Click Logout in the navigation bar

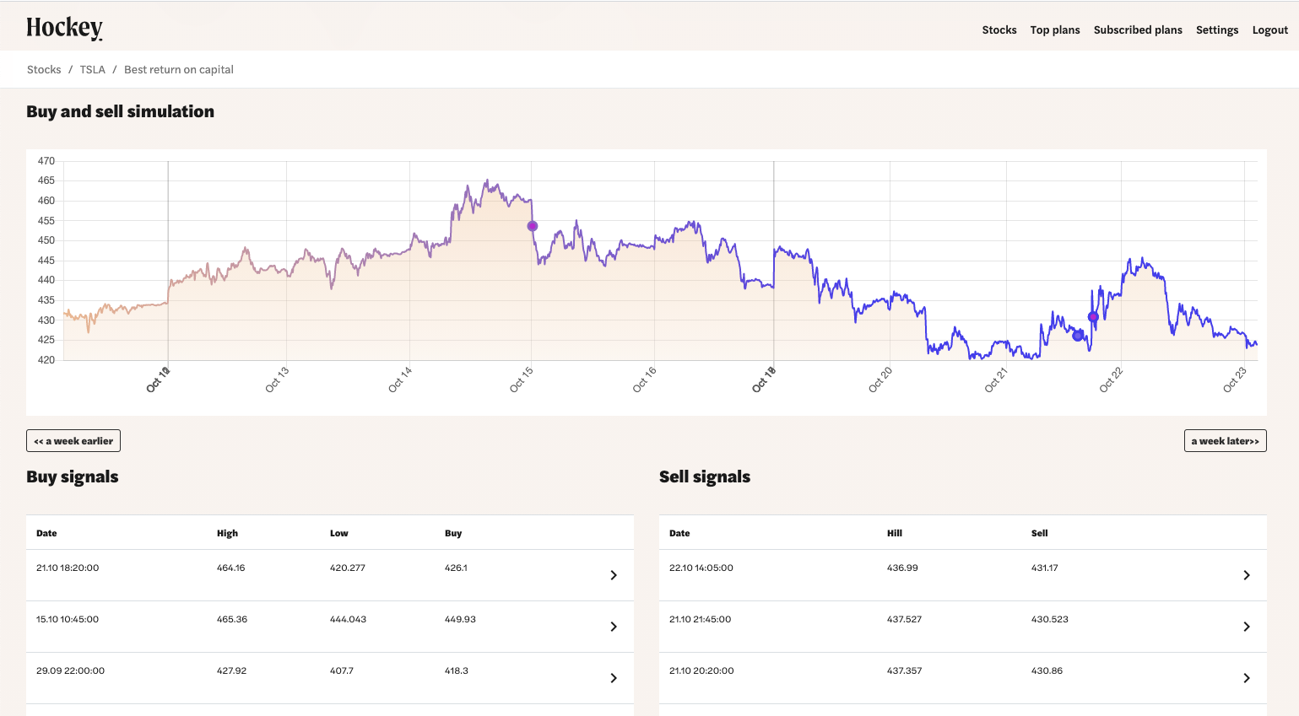pos(1269,30)
